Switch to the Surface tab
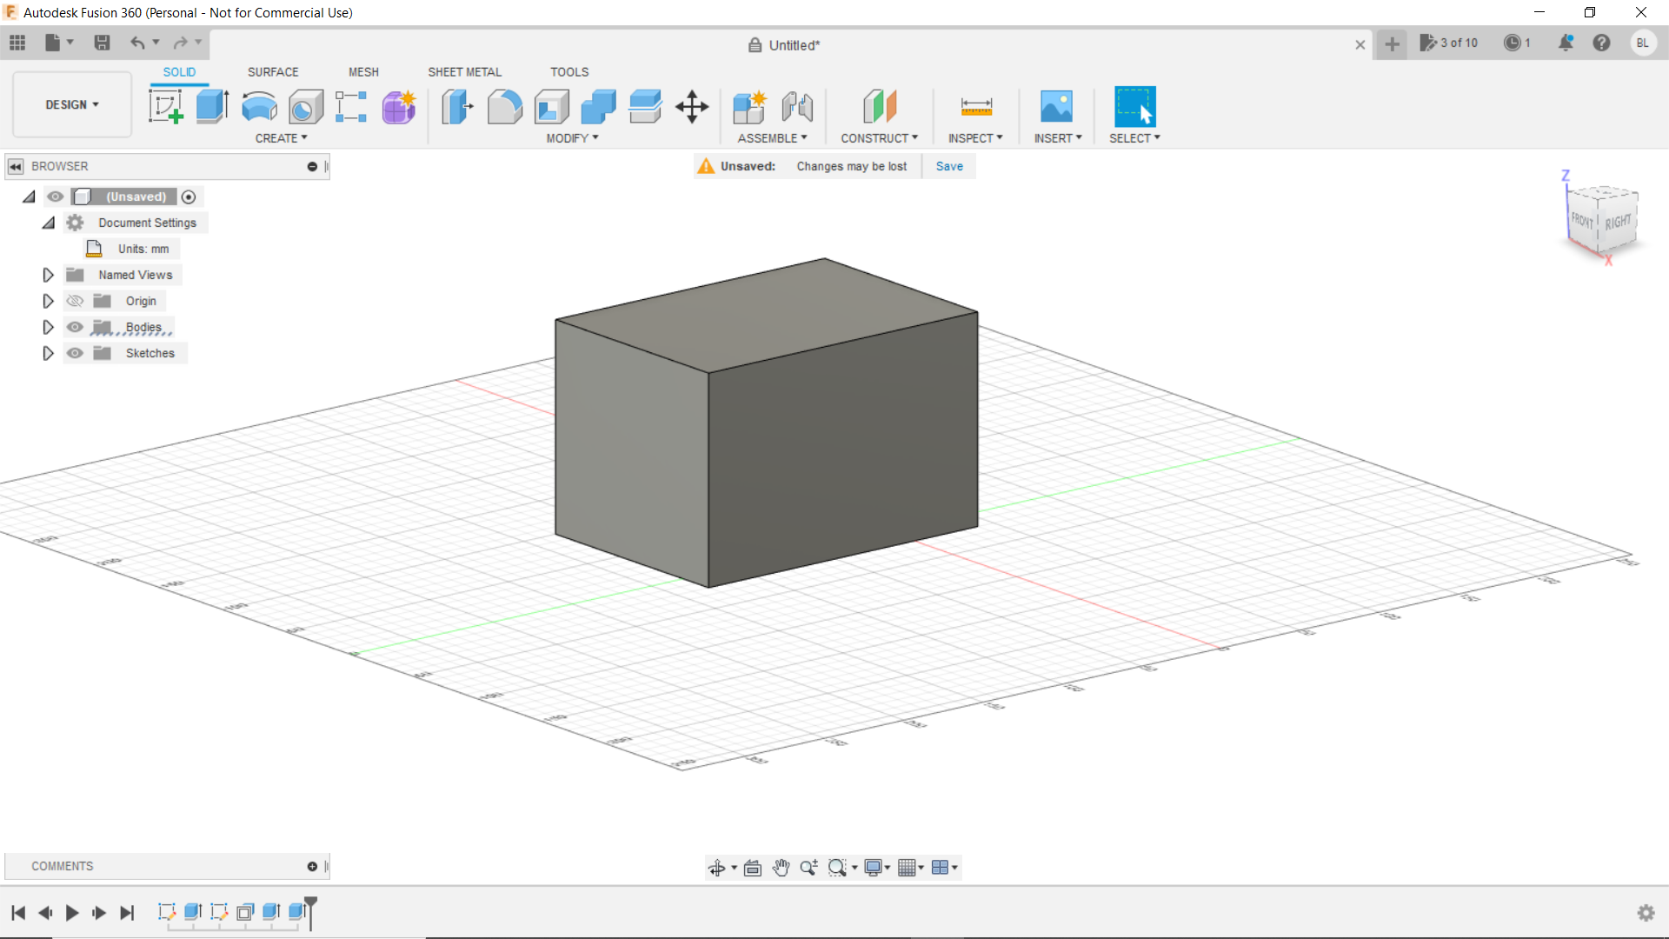1669x939 pixels. coord(273,72)
